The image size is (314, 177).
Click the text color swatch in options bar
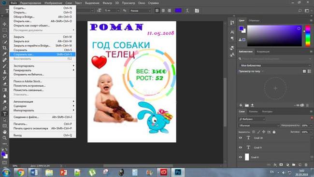coord(178,11)
